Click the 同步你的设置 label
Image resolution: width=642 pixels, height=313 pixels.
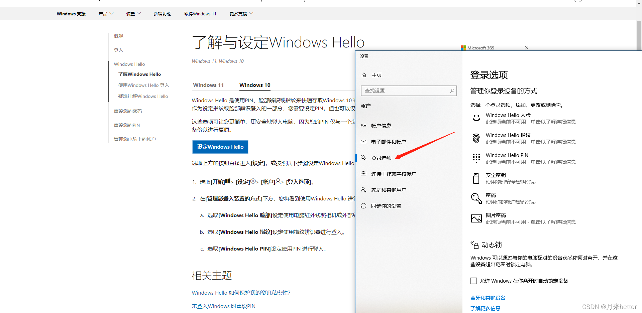(x=386, y=206)
